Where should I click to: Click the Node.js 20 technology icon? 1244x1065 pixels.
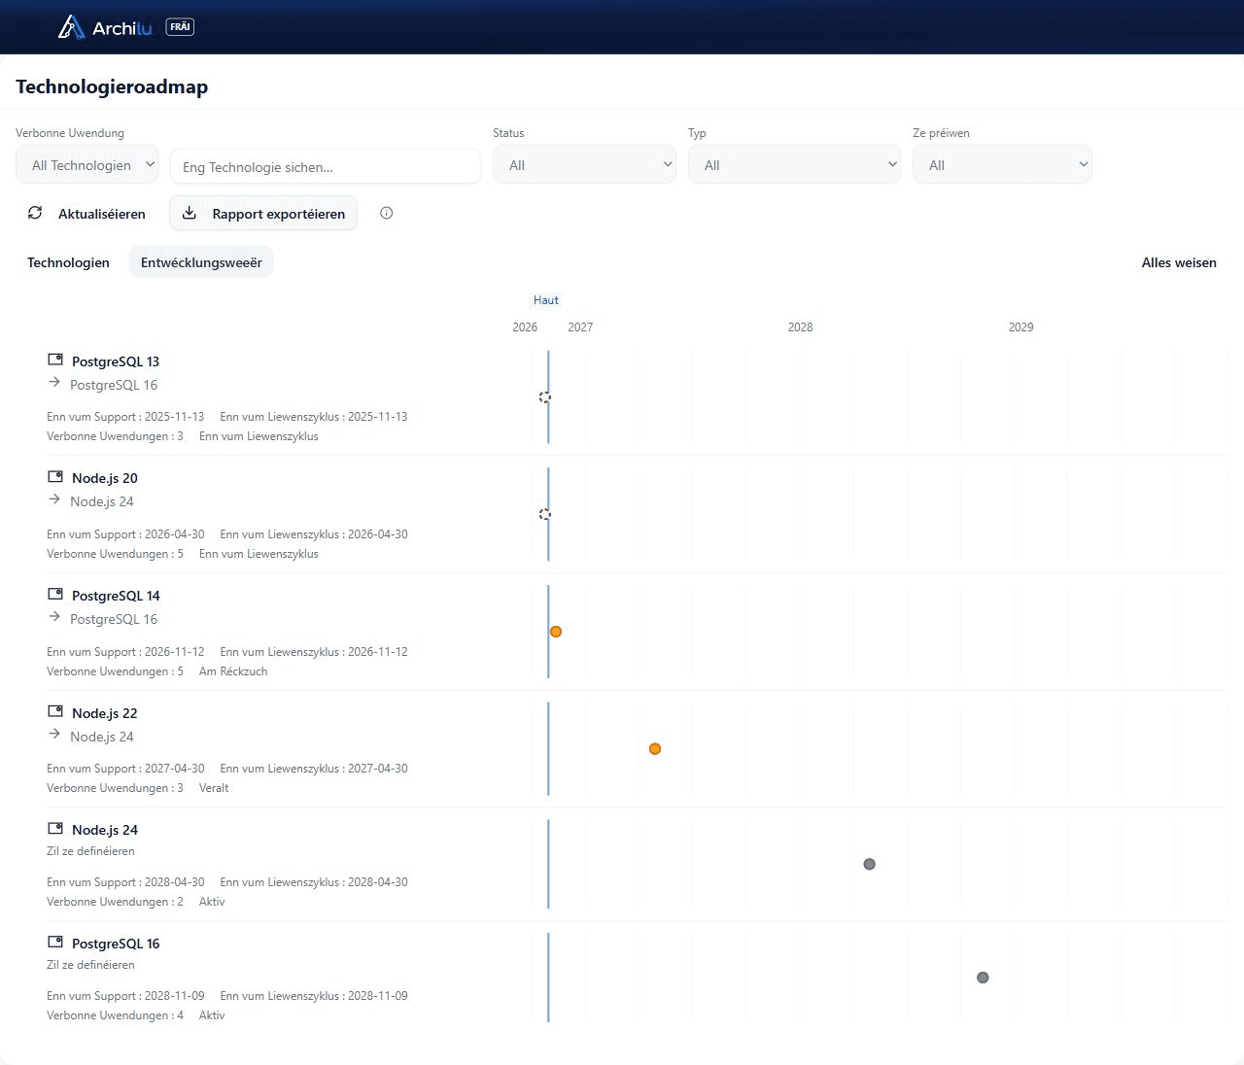click(55, 477)
